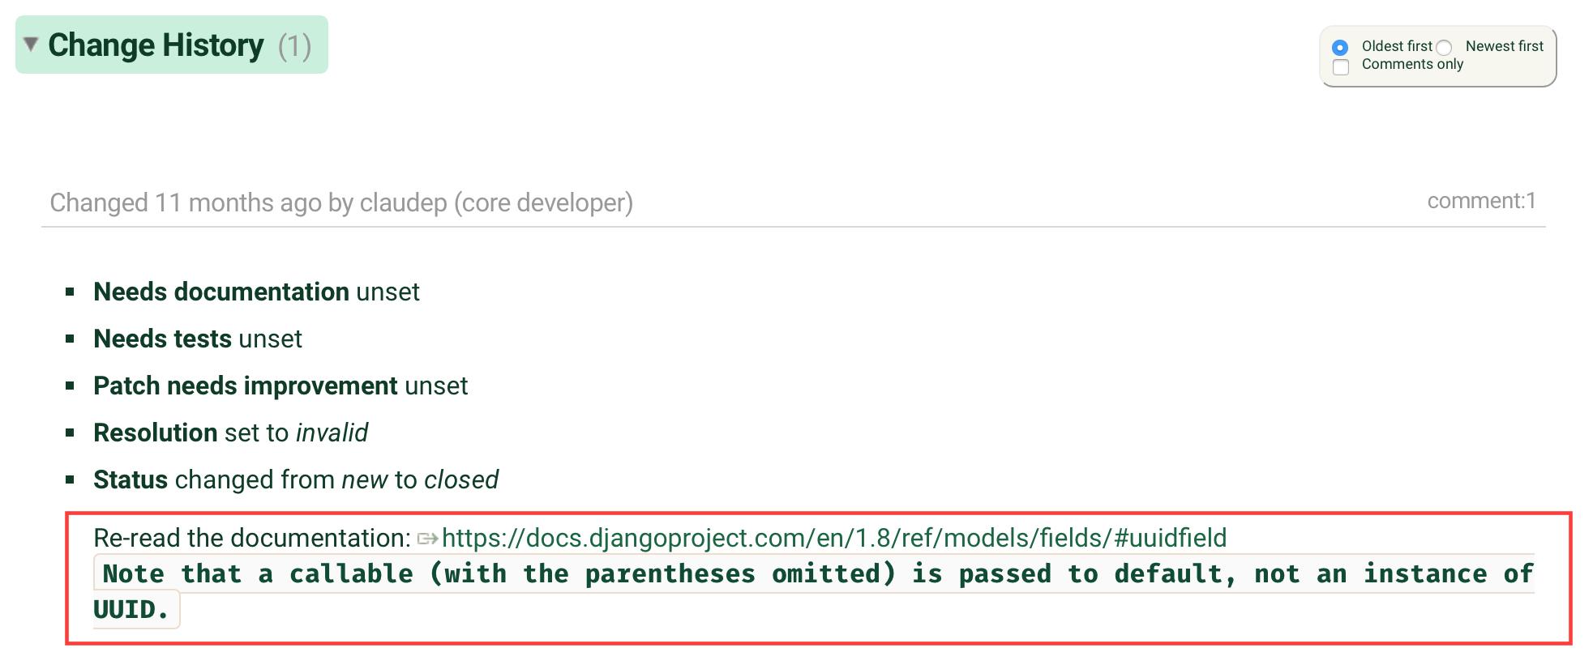Image resolution: width=1593 pixels, height=669 pixels.
Task: Click the bullet beside Patch needs improvement
Action: point(69,386)
